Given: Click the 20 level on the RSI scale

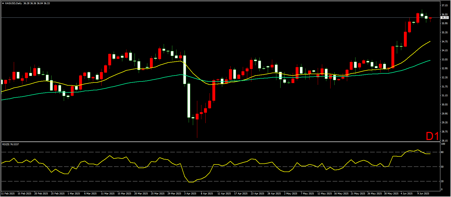Looking at the screenshot, I should click(442, 181).
